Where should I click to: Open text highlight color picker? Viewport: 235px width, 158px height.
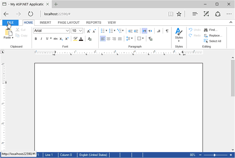coord(75,39)
